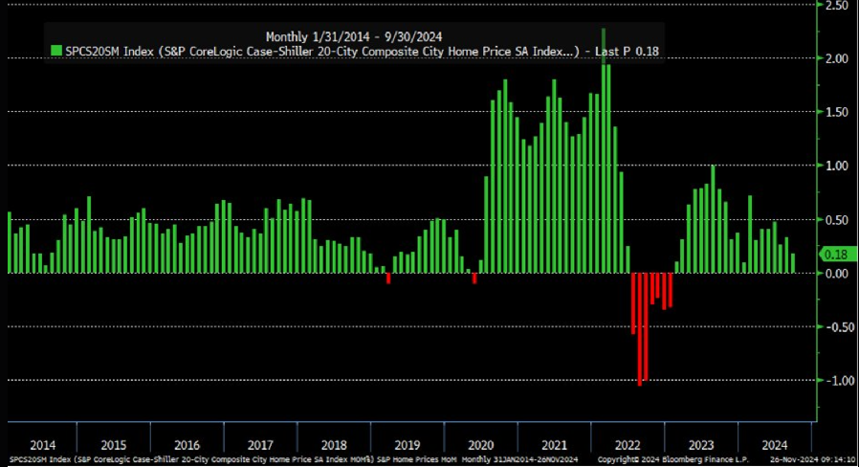
Task: Click the 2018 x-axis year label
Action: click(x=334, y=445)
